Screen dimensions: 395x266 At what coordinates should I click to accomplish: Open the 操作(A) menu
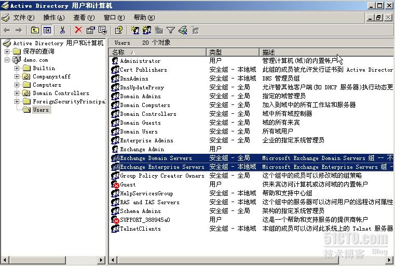[x=54, y=18]
